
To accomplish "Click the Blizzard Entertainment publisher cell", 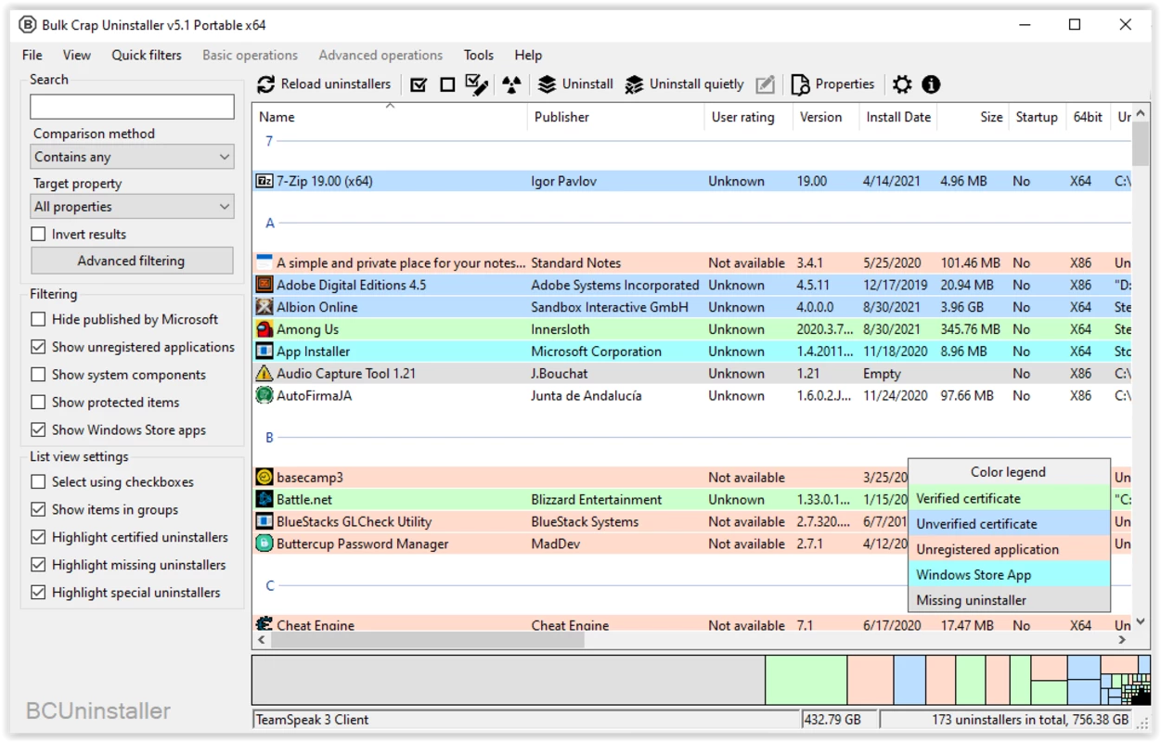I will pyautogui.click(x=597, y=499).
